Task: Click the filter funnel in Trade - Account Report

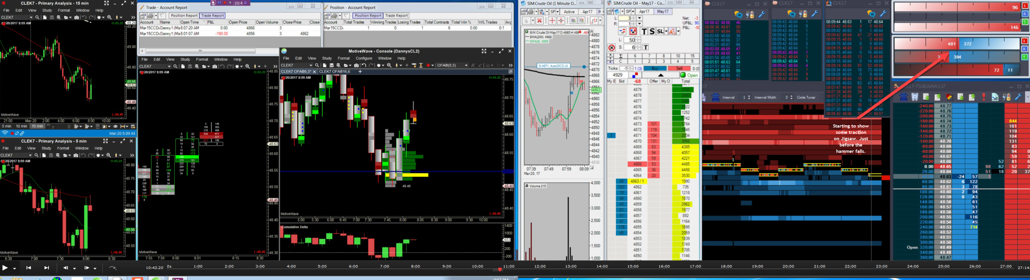Action: [x=162, y=16]
